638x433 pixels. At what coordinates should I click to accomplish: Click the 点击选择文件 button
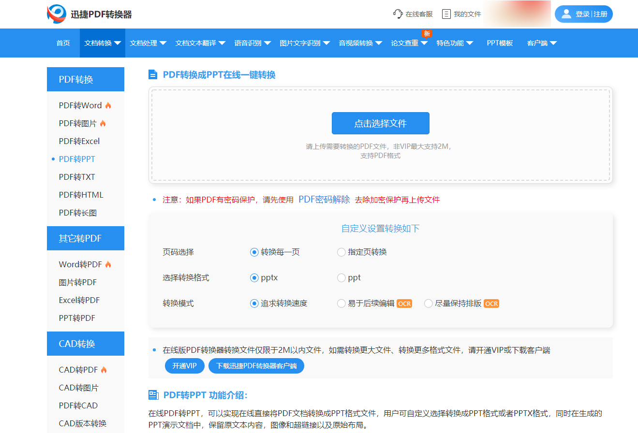pyautogui.click(x=381, y=123)
